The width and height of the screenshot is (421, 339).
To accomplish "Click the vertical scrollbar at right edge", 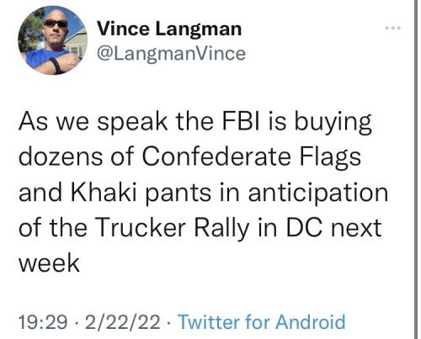I will (416, 169).
